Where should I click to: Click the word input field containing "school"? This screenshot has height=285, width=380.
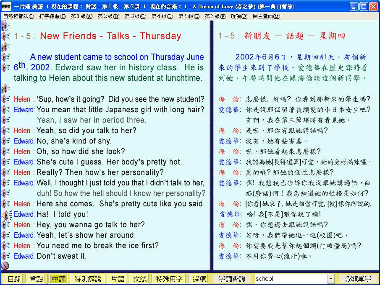click(x=290, y=279)
